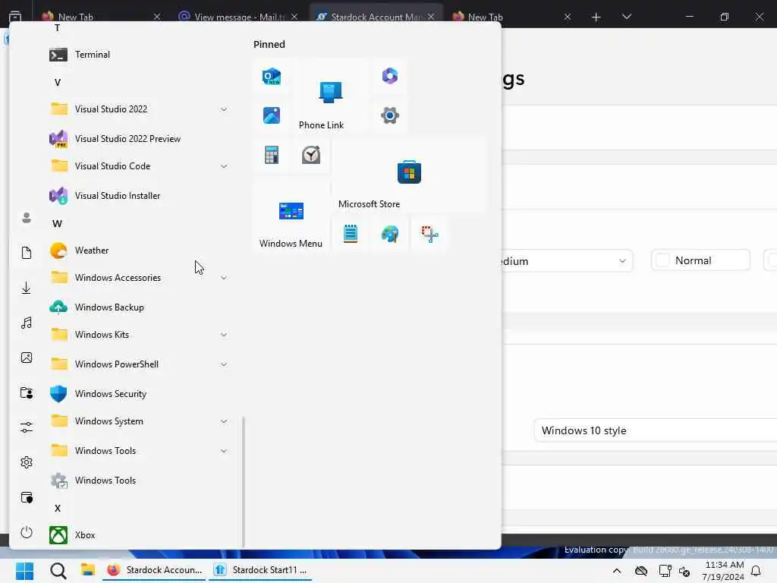Open the notification bell

coord(757,571)
